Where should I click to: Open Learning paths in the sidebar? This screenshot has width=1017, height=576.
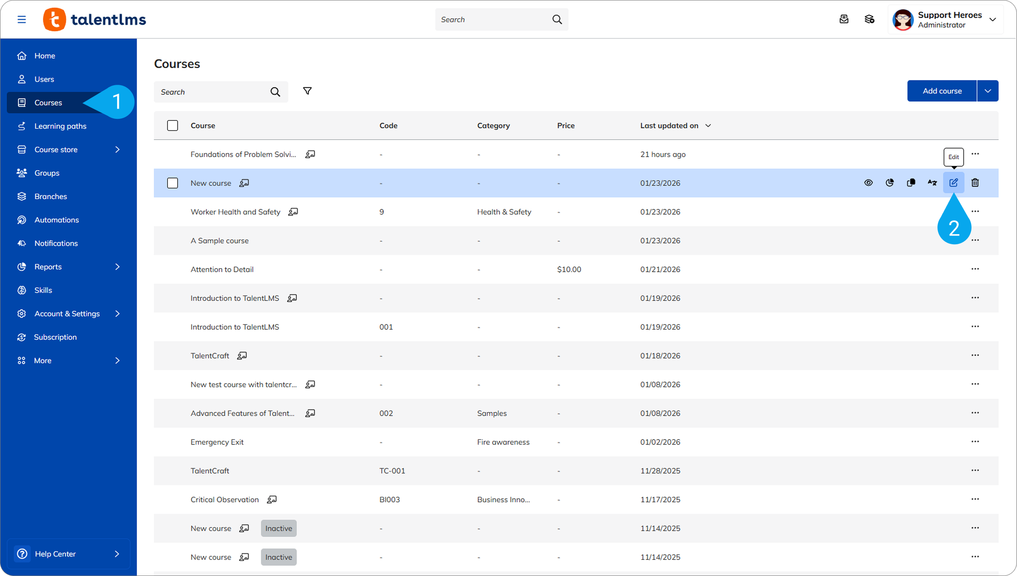[61, 126]
